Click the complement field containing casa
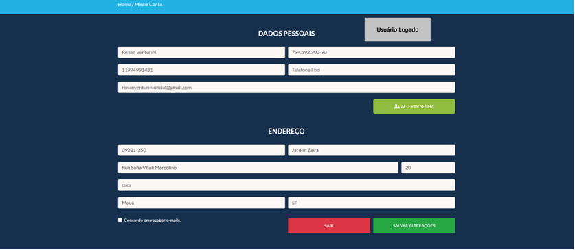 [x=286, y=186]
